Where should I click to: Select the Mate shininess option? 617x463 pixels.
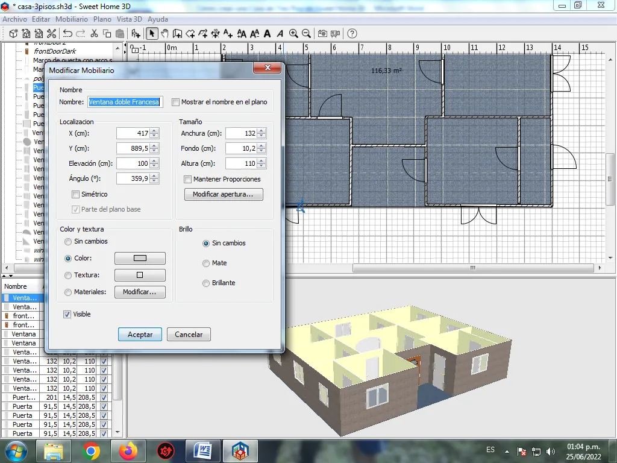pyautogui.click(x=206, y=263)
